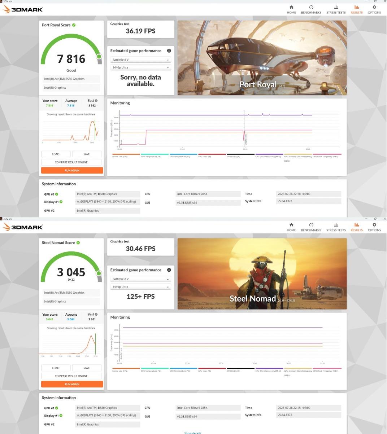Toggle GPU Temperature legend in Port Royal monitoring
The height and width of the screenshot is (434, 387).
click(x=183, y=155)
